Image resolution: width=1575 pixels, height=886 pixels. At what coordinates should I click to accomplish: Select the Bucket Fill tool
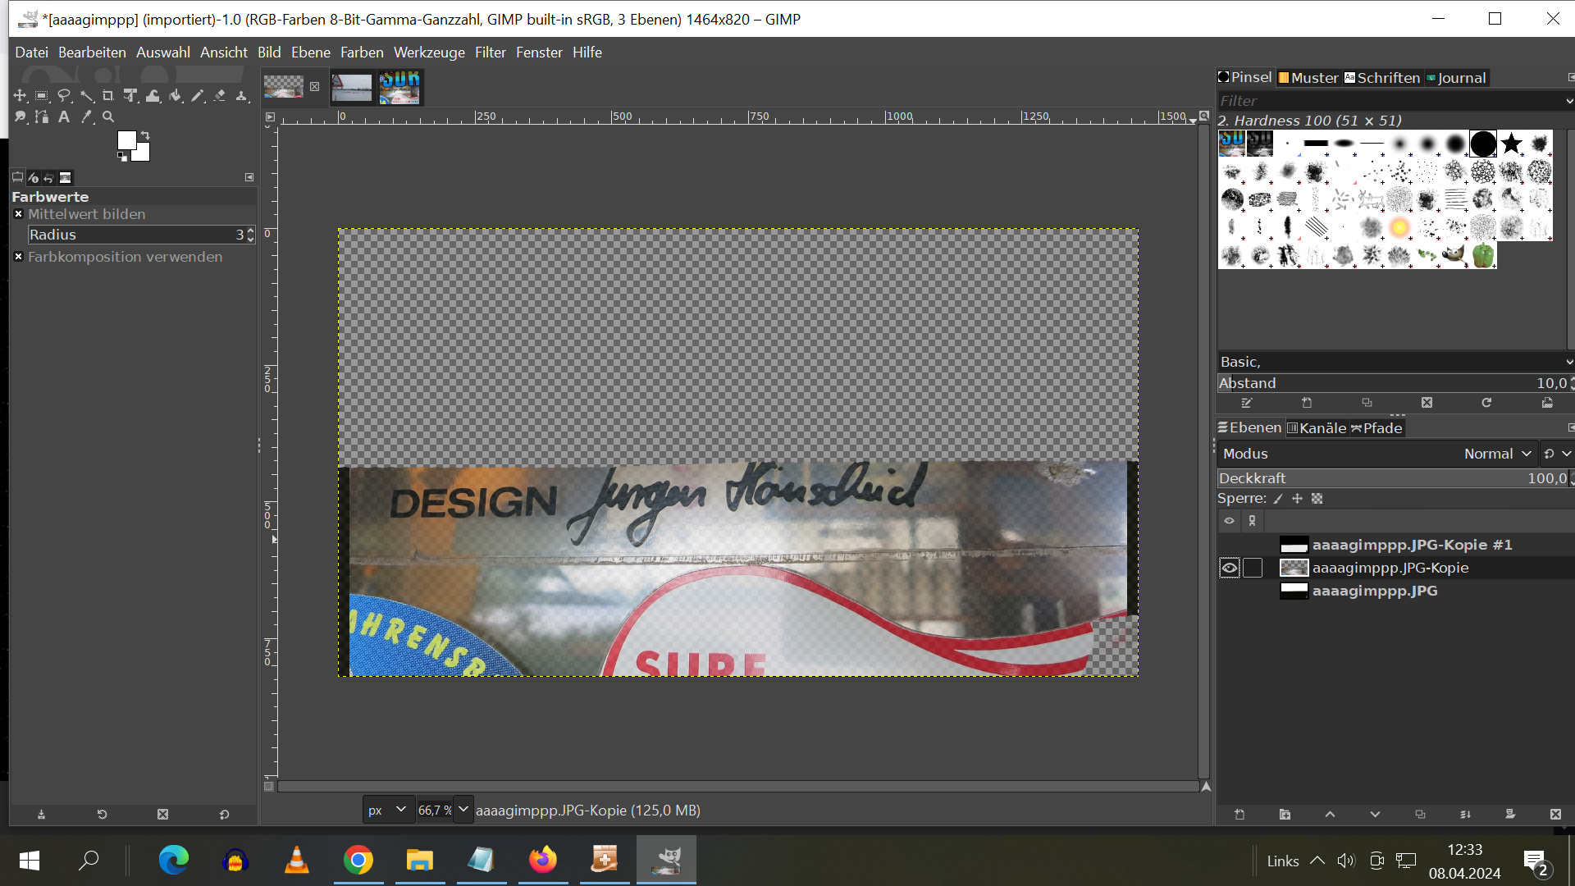176,96
